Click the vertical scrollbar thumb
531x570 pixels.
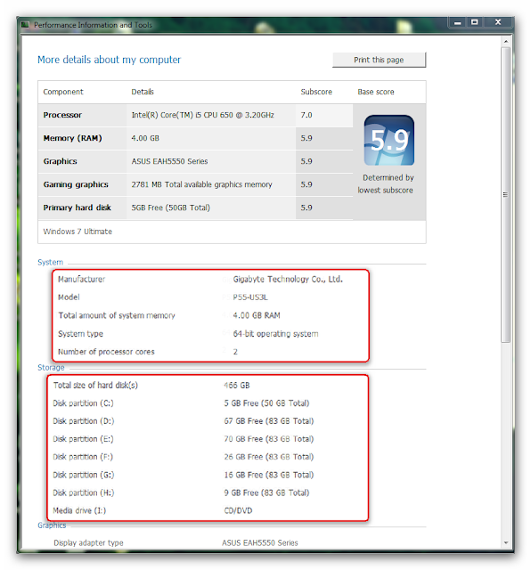coord(505,194)
